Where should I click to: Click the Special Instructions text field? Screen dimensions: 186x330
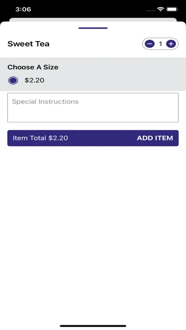[x=93, y=108]
